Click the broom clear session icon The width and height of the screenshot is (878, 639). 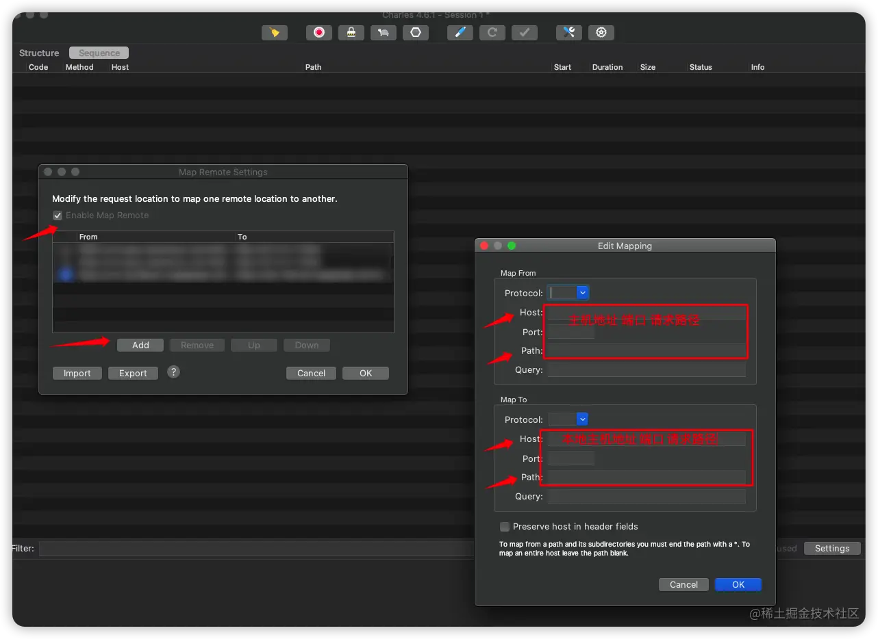coord(275,32)
